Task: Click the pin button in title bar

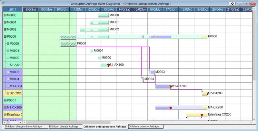Action: tap(233, 3)
